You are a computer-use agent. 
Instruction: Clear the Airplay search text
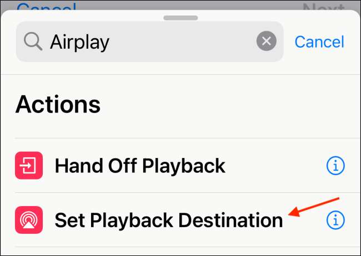[x=267, y=41]
